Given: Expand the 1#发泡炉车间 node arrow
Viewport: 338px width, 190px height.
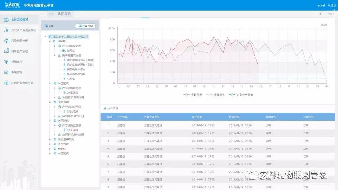Looking at the screenshot, I should click(x=50, y=139).
